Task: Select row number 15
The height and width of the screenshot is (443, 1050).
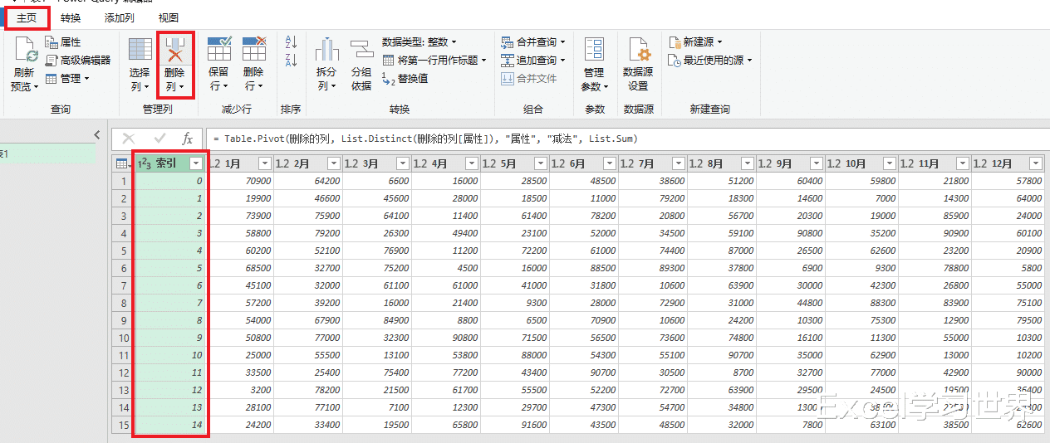Action: [x=123, y=425]
